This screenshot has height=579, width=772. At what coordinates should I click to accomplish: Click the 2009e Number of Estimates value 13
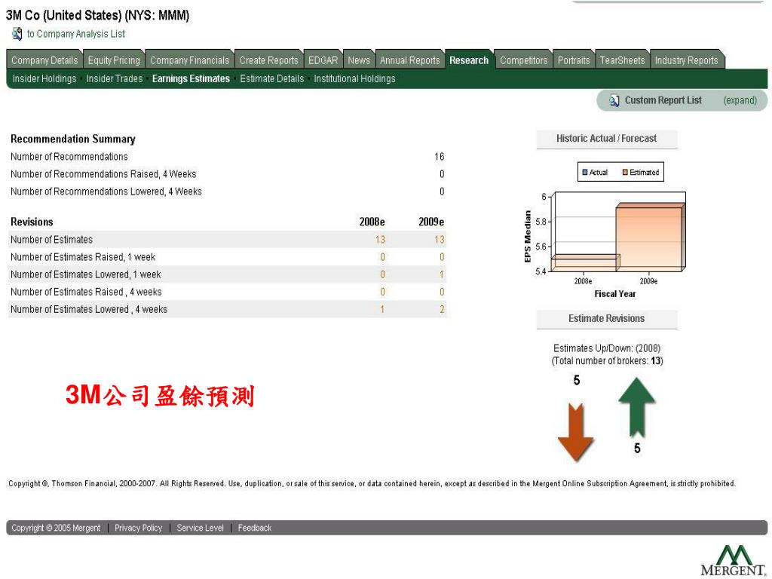pos(440,240)
